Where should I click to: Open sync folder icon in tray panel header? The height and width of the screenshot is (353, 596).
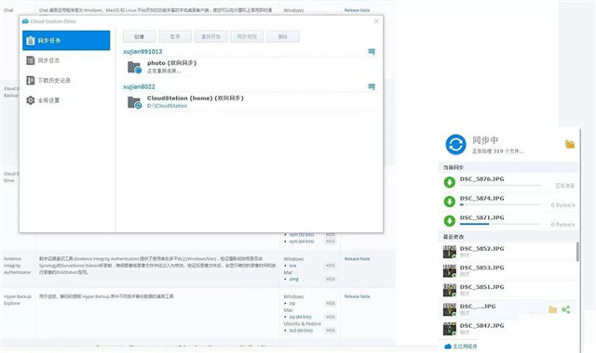tap(569, 144)
